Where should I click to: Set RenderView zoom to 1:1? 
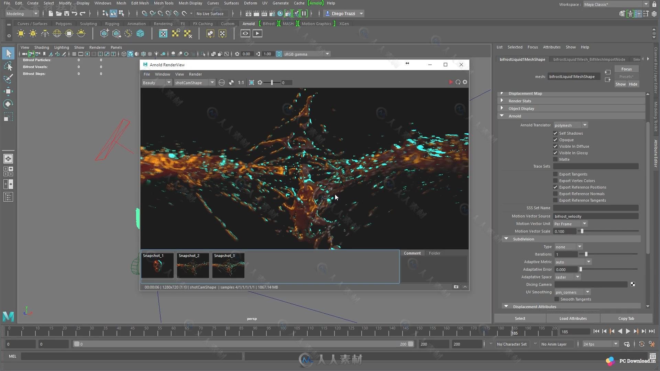(241, 82)
